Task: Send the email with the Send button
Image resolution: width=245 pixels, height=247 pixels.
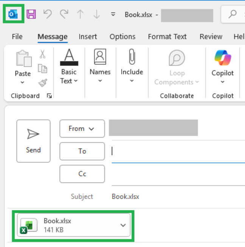Action: point(33,141)
